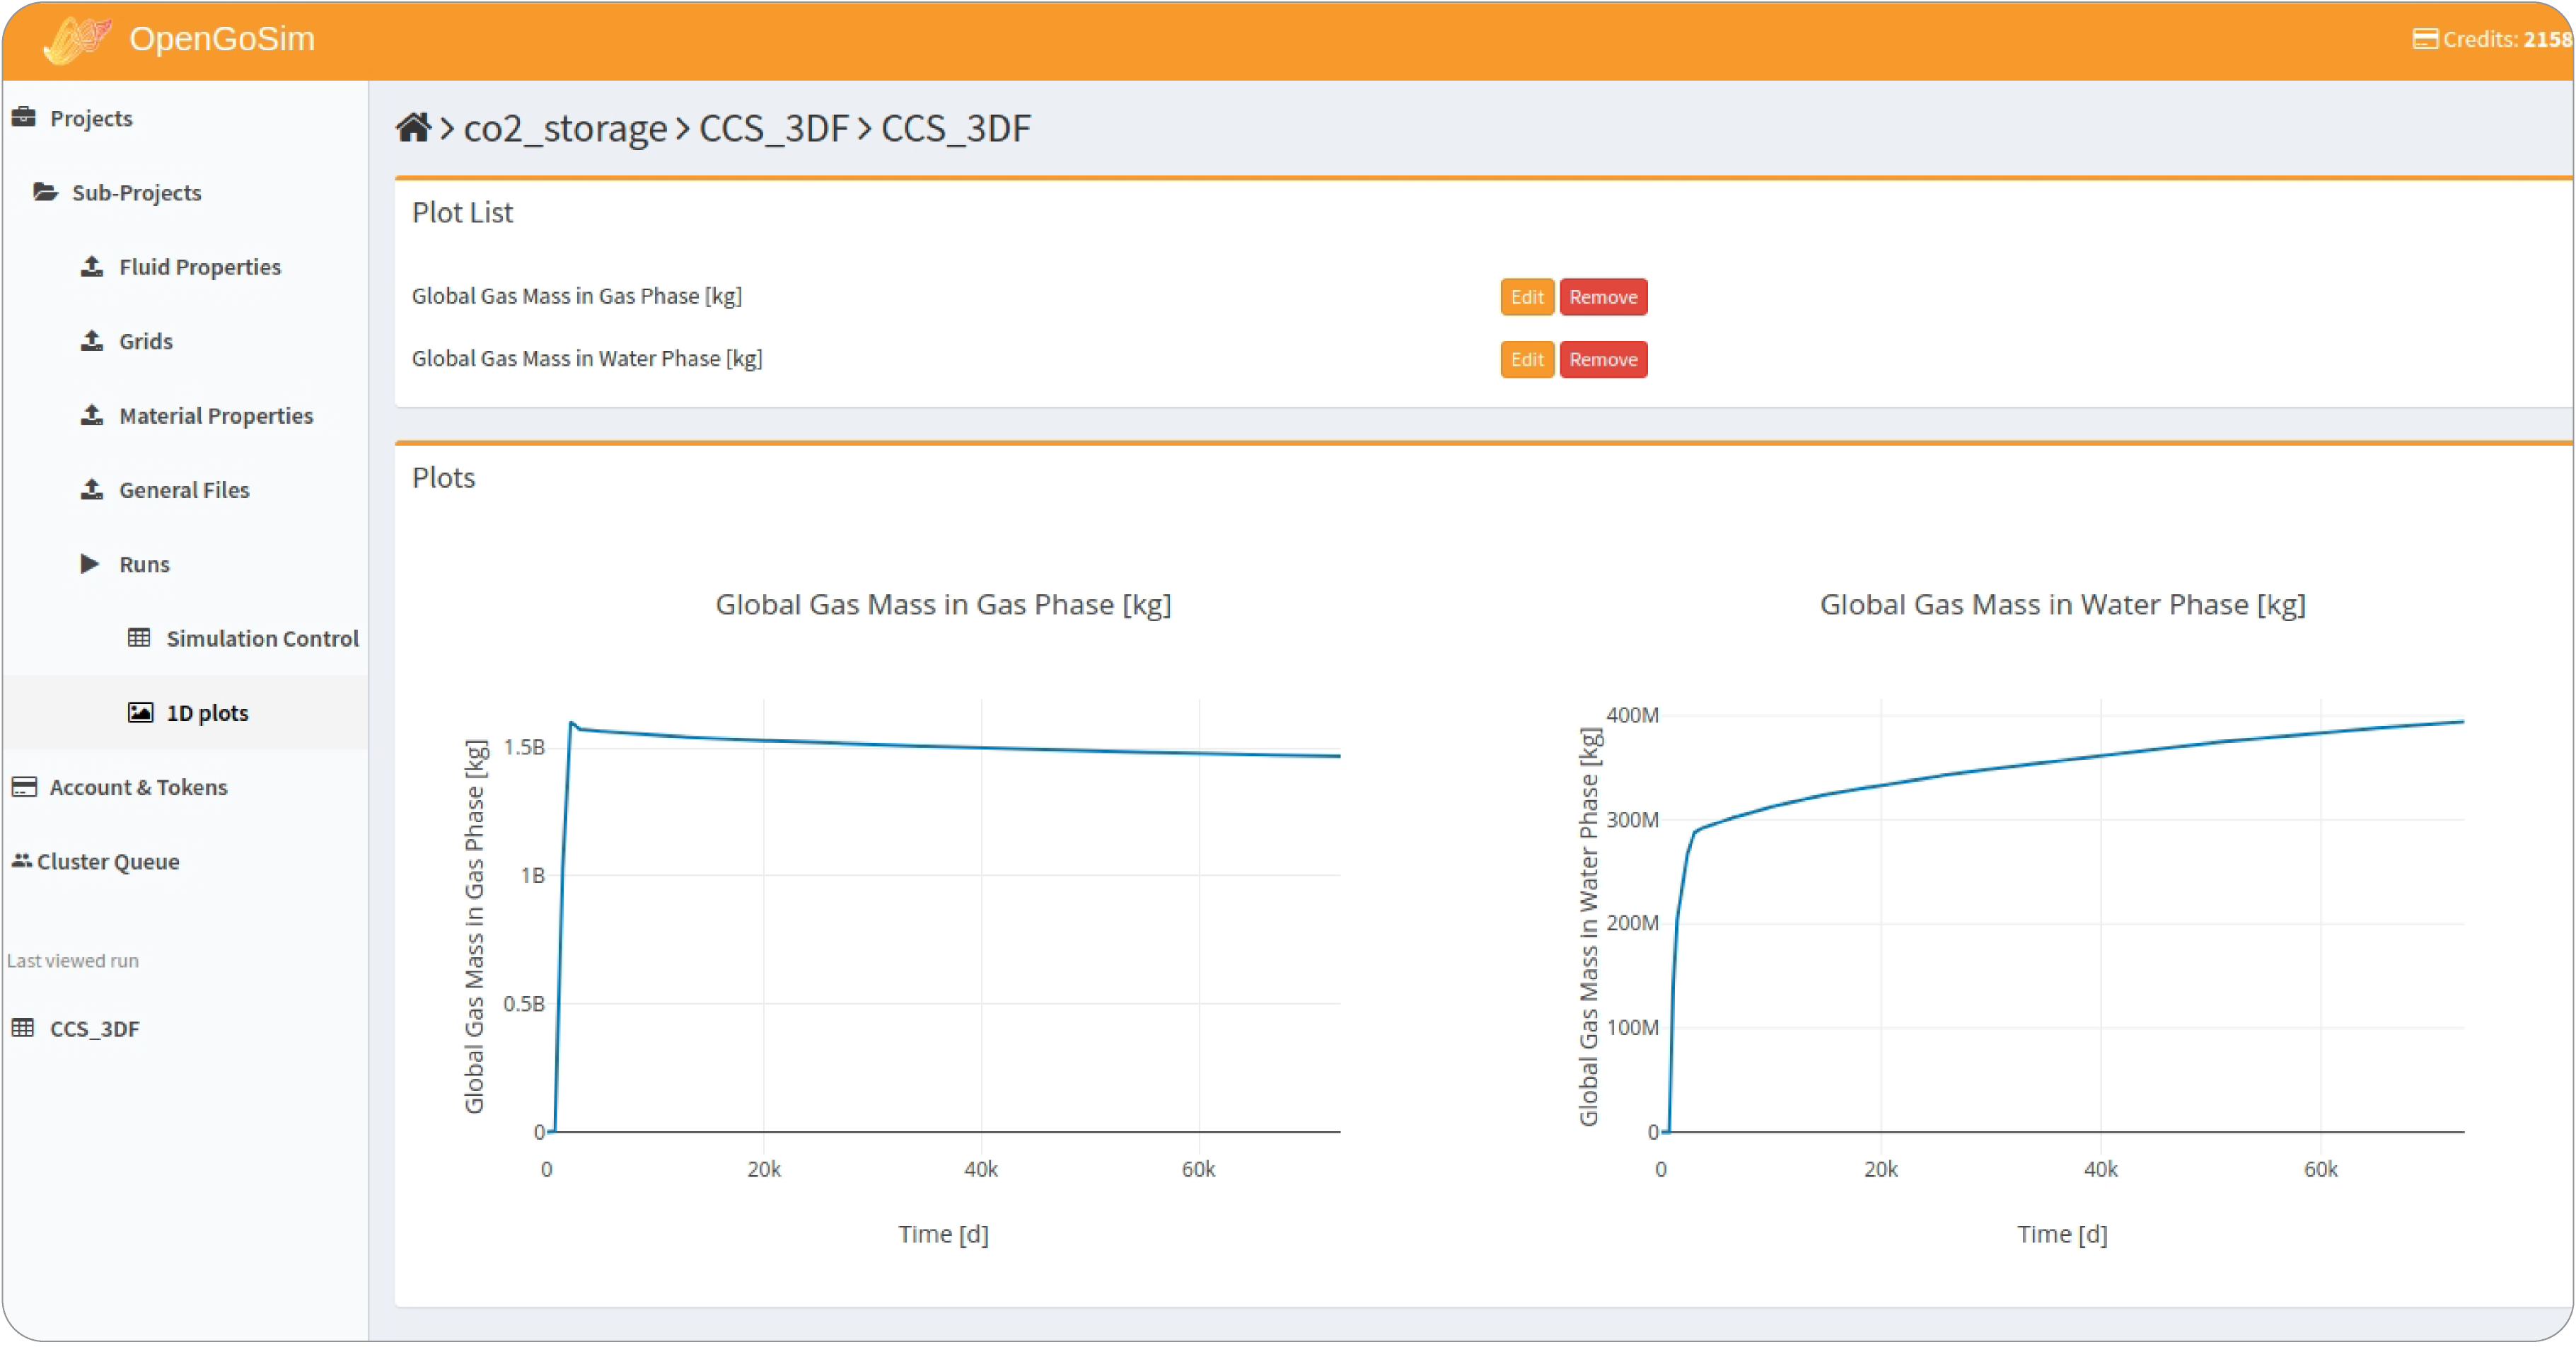Click the Cluster Queue people icon
The width and height of the screenshot is (2576, 1347).
21,860
